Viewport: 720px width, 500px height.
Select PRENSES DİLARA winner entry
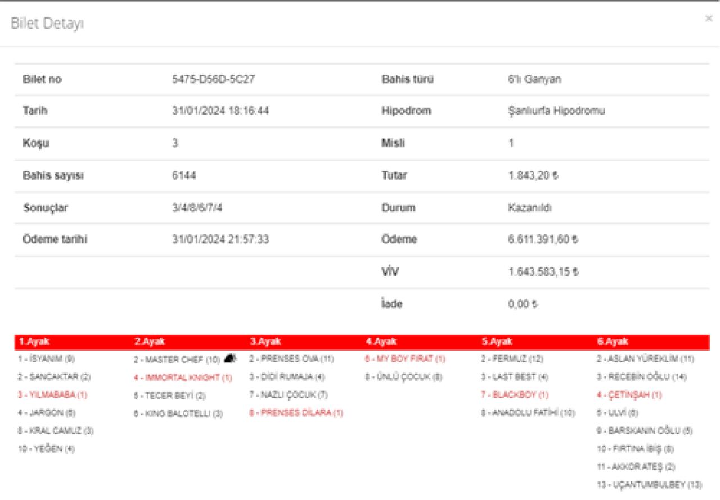[296, 413]
